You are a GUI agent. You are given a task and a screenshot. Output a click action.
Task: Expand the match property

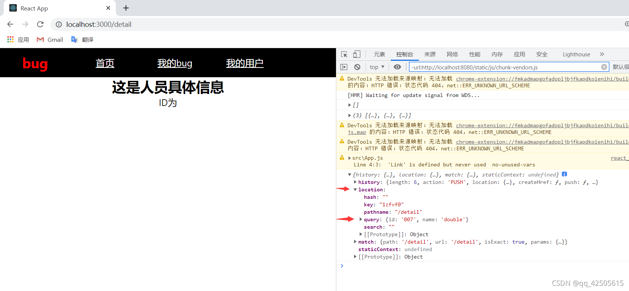355,242
